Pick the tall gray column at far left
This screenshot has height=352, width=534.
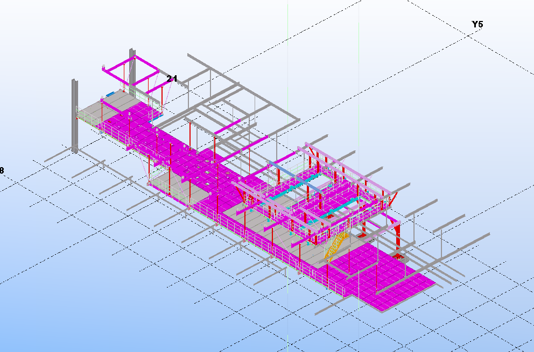click(x=75, y=116)
